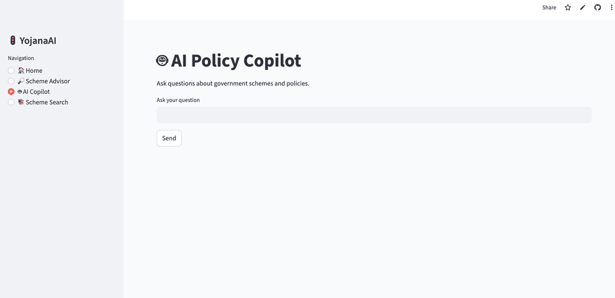
Task: Click the books emoji beside Scheme Search
Action: point(21,102)
